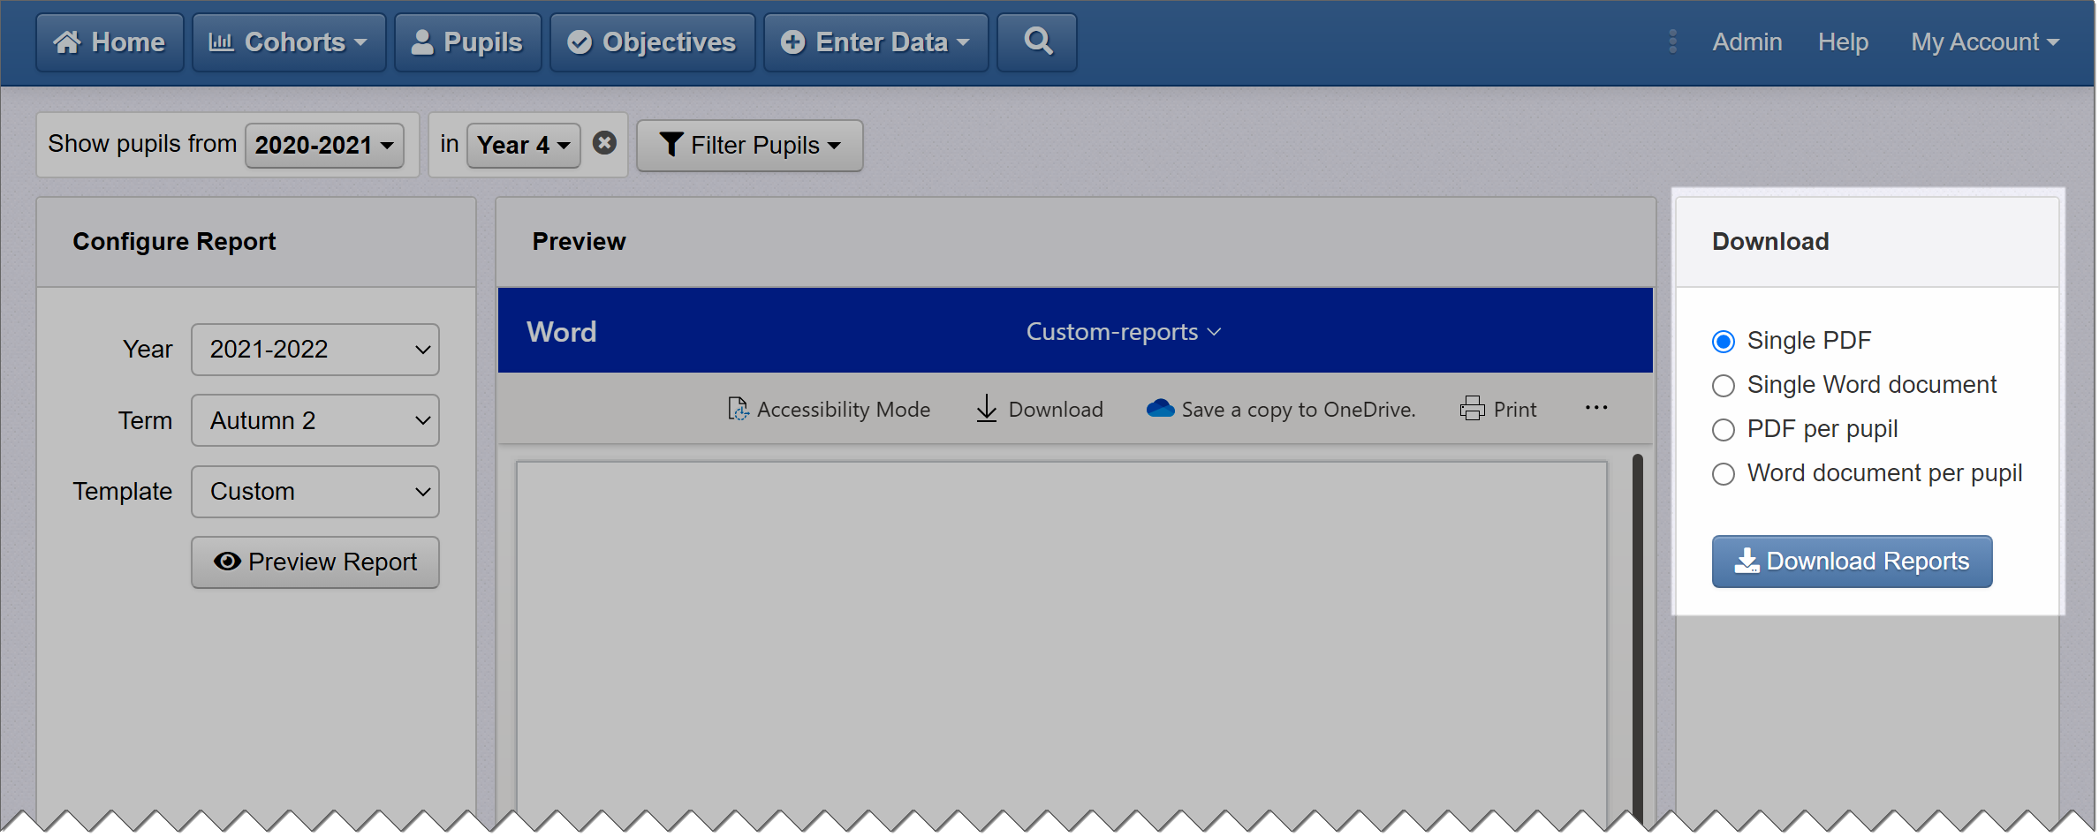The height and width of the screenshot is (837, 2099).
Task: Open the Objectives section
Action: (652, 42)
